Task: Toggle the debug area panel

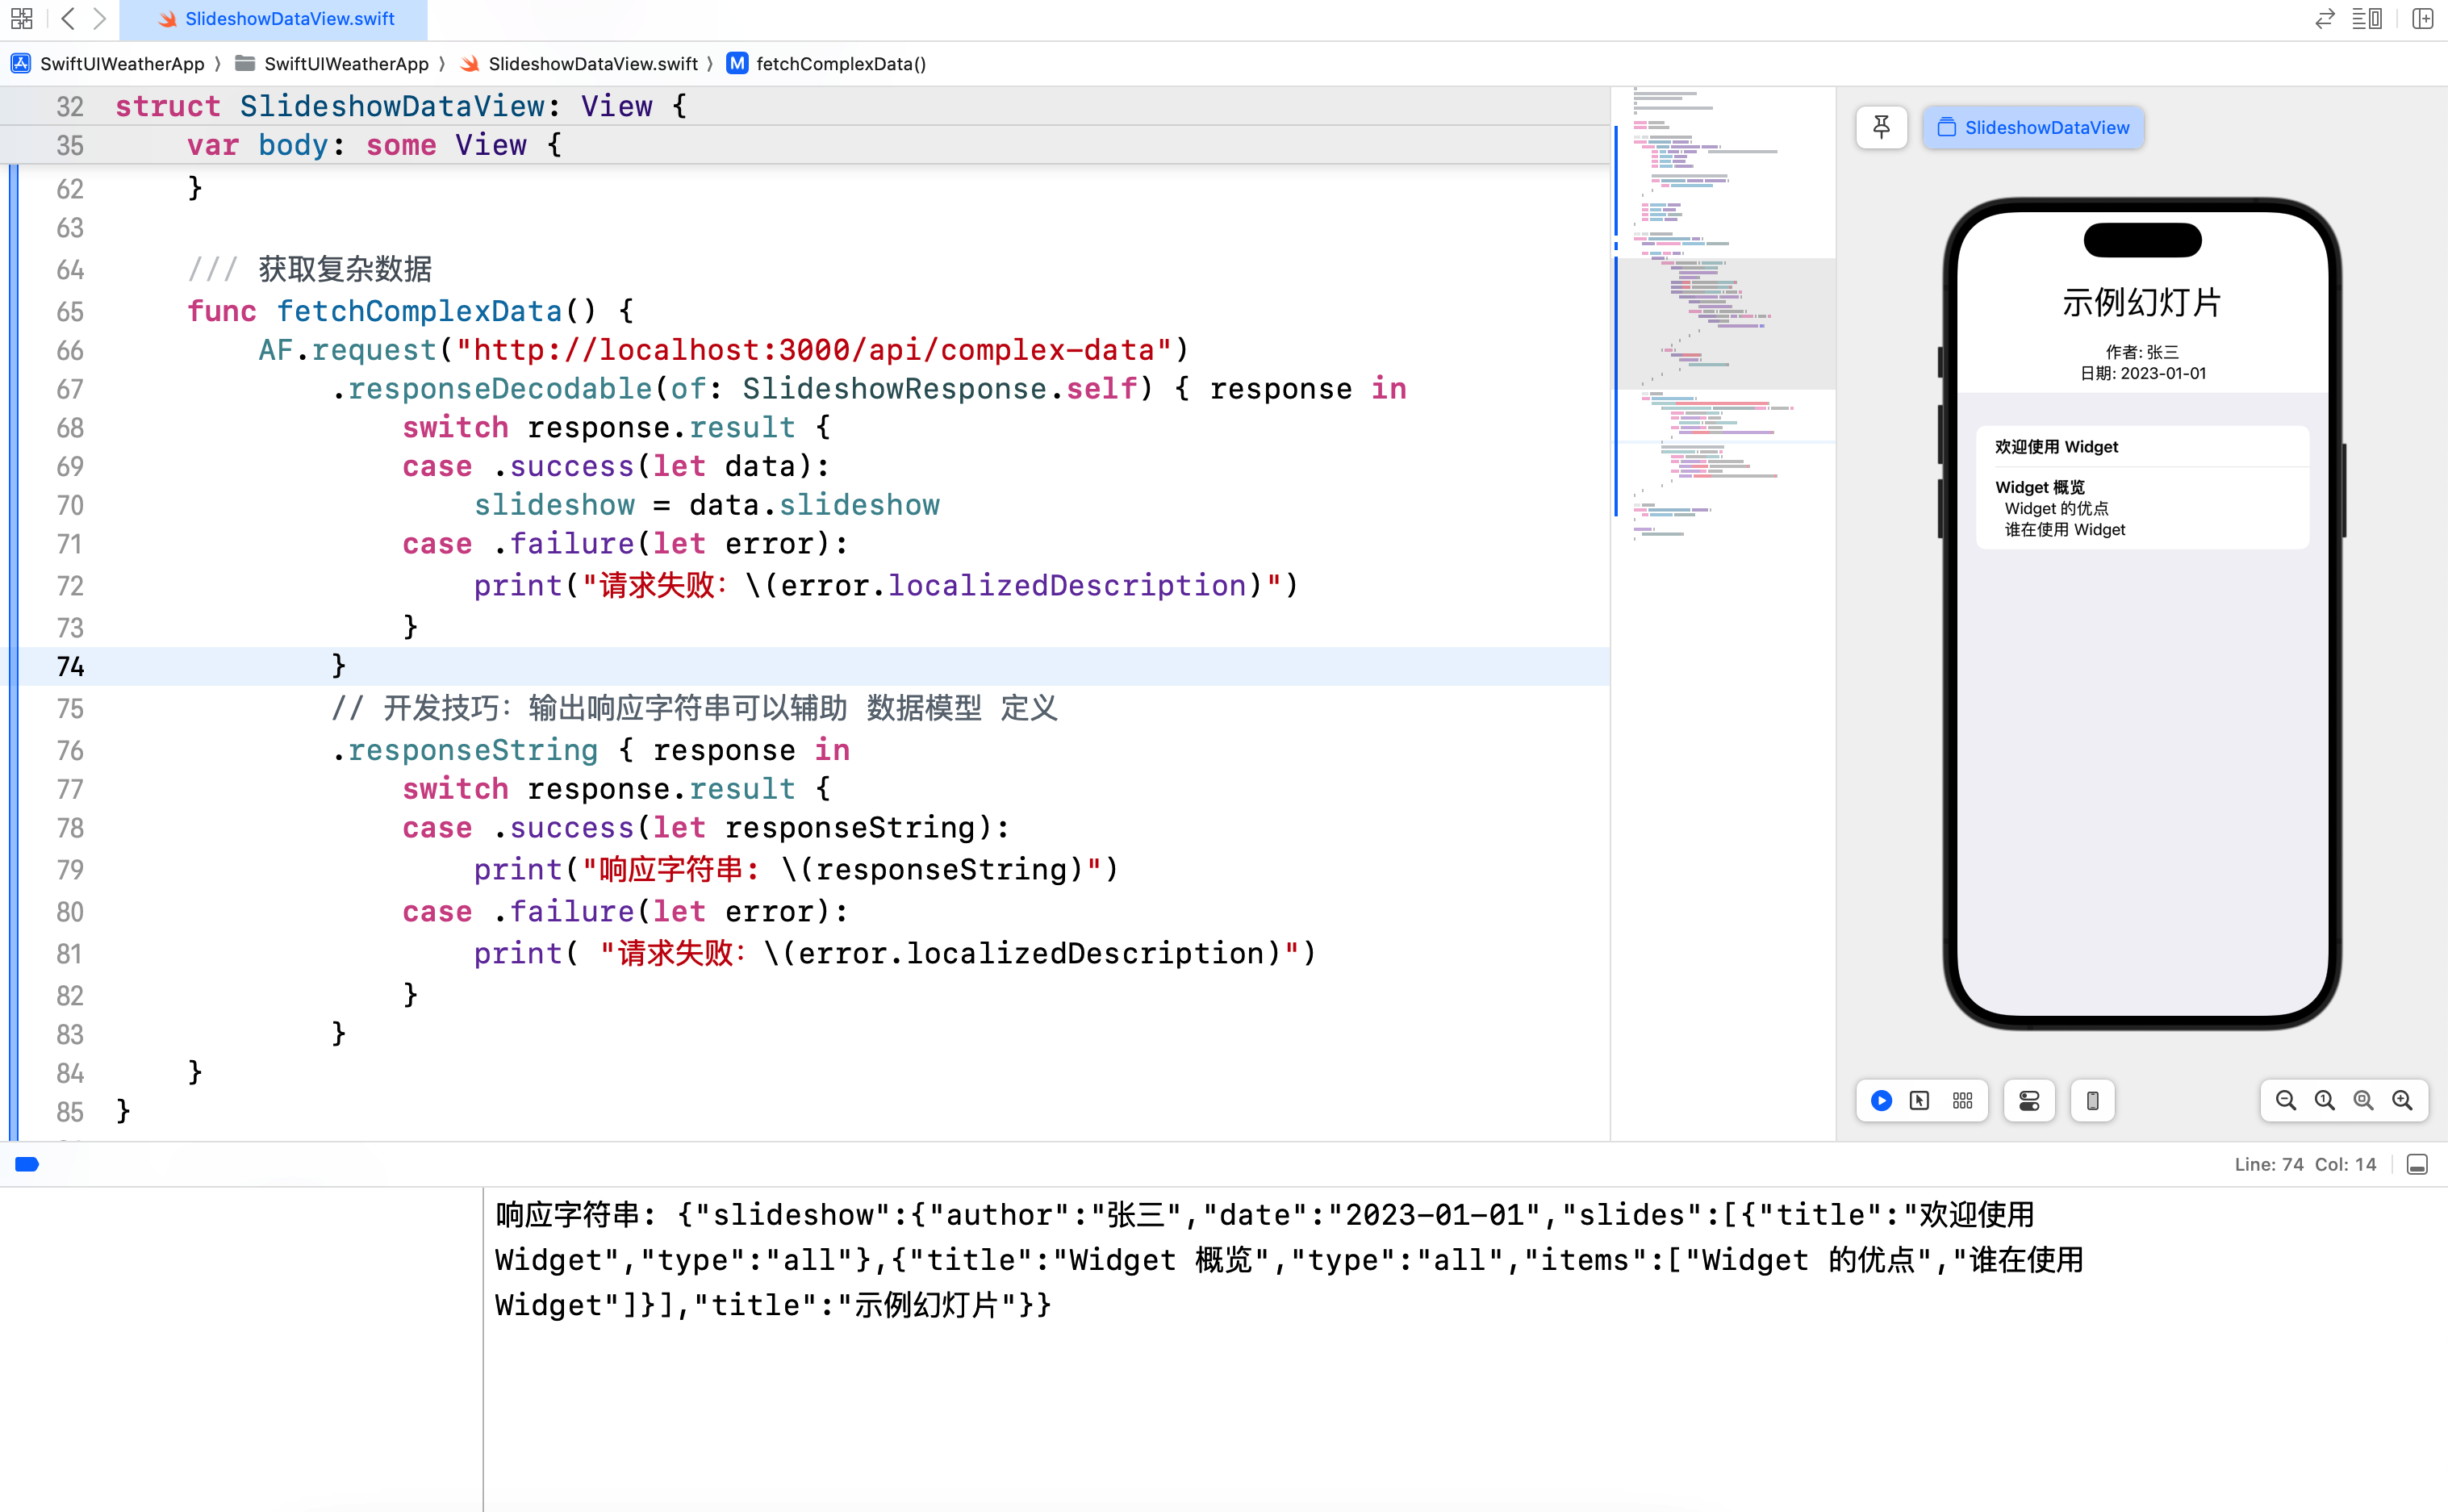Action: tap(2417, 1164)
